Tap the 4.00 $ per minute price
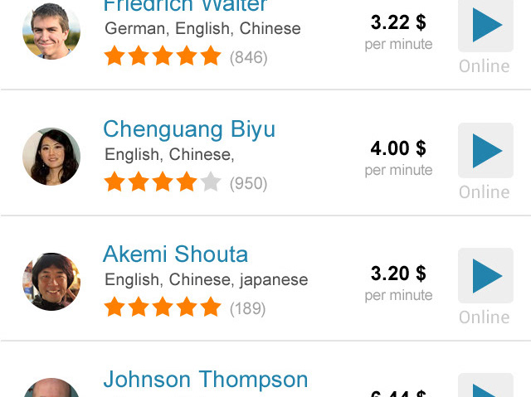 tap(398, 158)
